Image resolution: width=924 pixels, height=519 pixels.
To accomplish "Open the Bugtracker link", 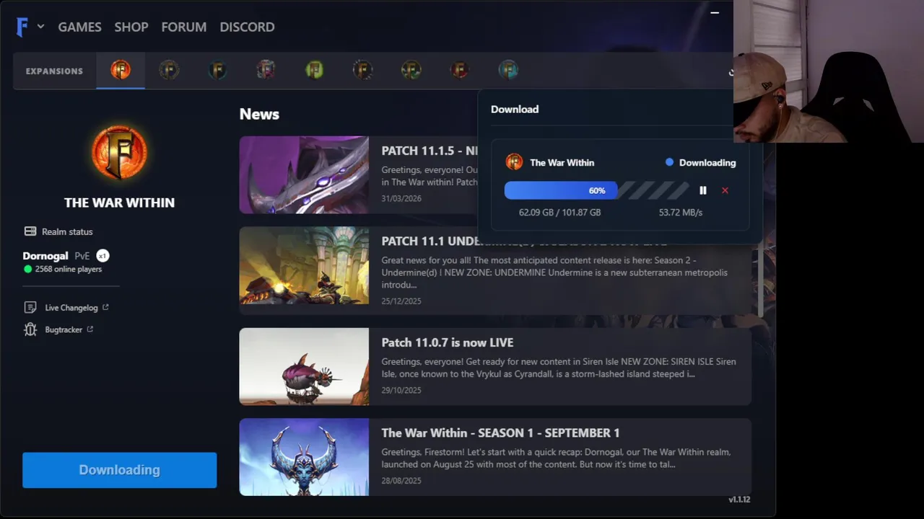I will point(64,329).
